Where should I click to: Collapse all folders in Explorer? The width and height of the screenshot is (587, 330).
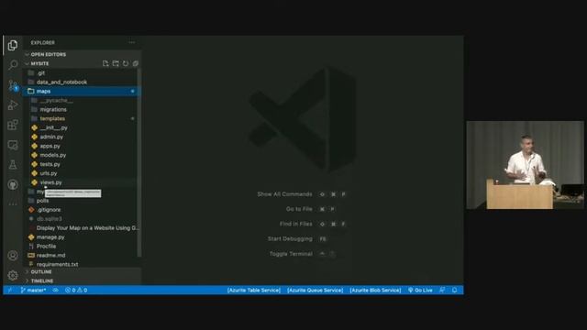[x=135, y=63]
